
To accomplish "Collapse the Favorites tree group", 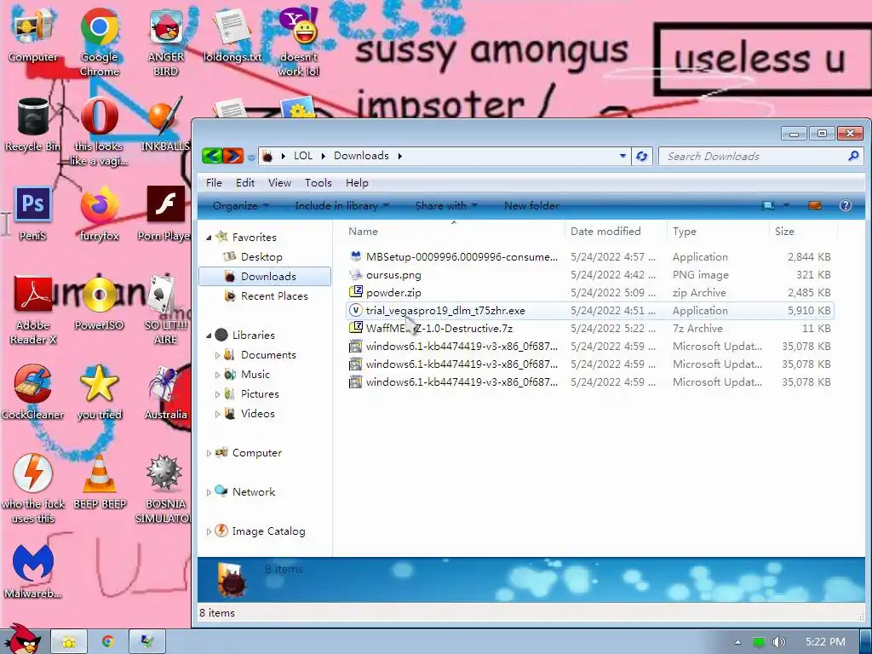I will pyautogui.click(x=209, y=238).
